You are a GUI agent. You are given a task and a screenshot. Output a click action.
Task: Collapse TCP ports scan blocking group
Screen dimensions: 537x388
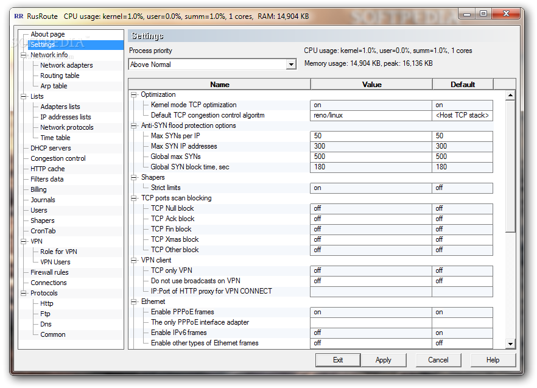[134, 198]
